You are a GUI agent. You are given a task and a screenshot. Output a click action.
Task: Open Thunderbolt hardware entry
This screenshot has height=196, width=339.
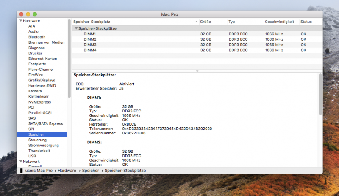click(x=39, y=151)
